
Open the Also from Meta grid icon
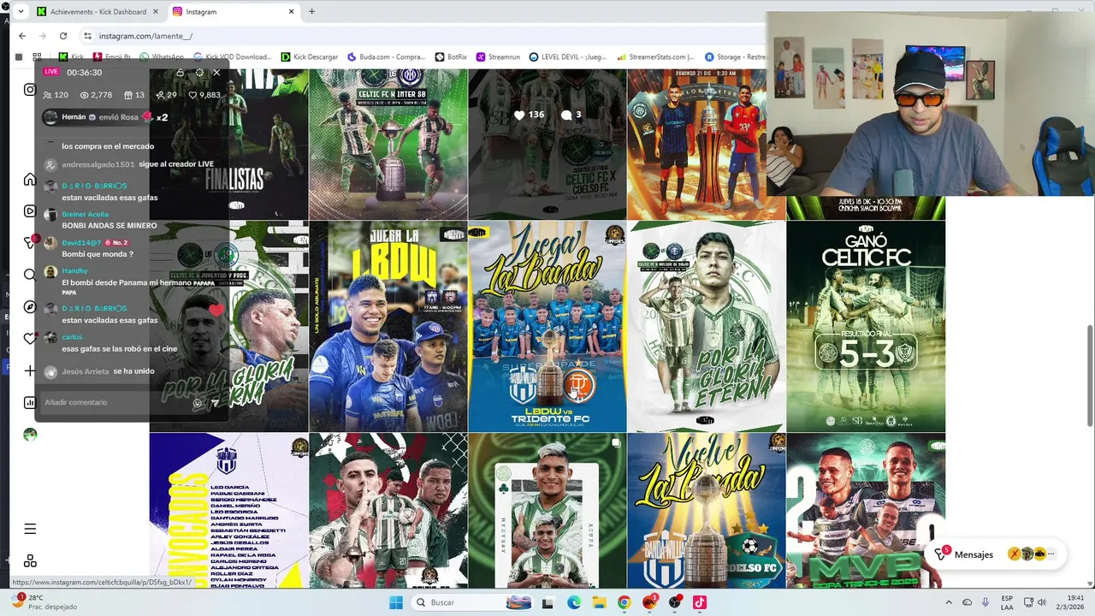pyautogui.click(x=30, y=560)
